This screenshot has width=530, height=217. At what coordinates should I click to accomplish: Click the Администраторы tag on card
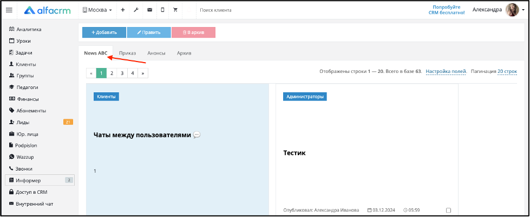pyautogui.click(x=305, y=97)
